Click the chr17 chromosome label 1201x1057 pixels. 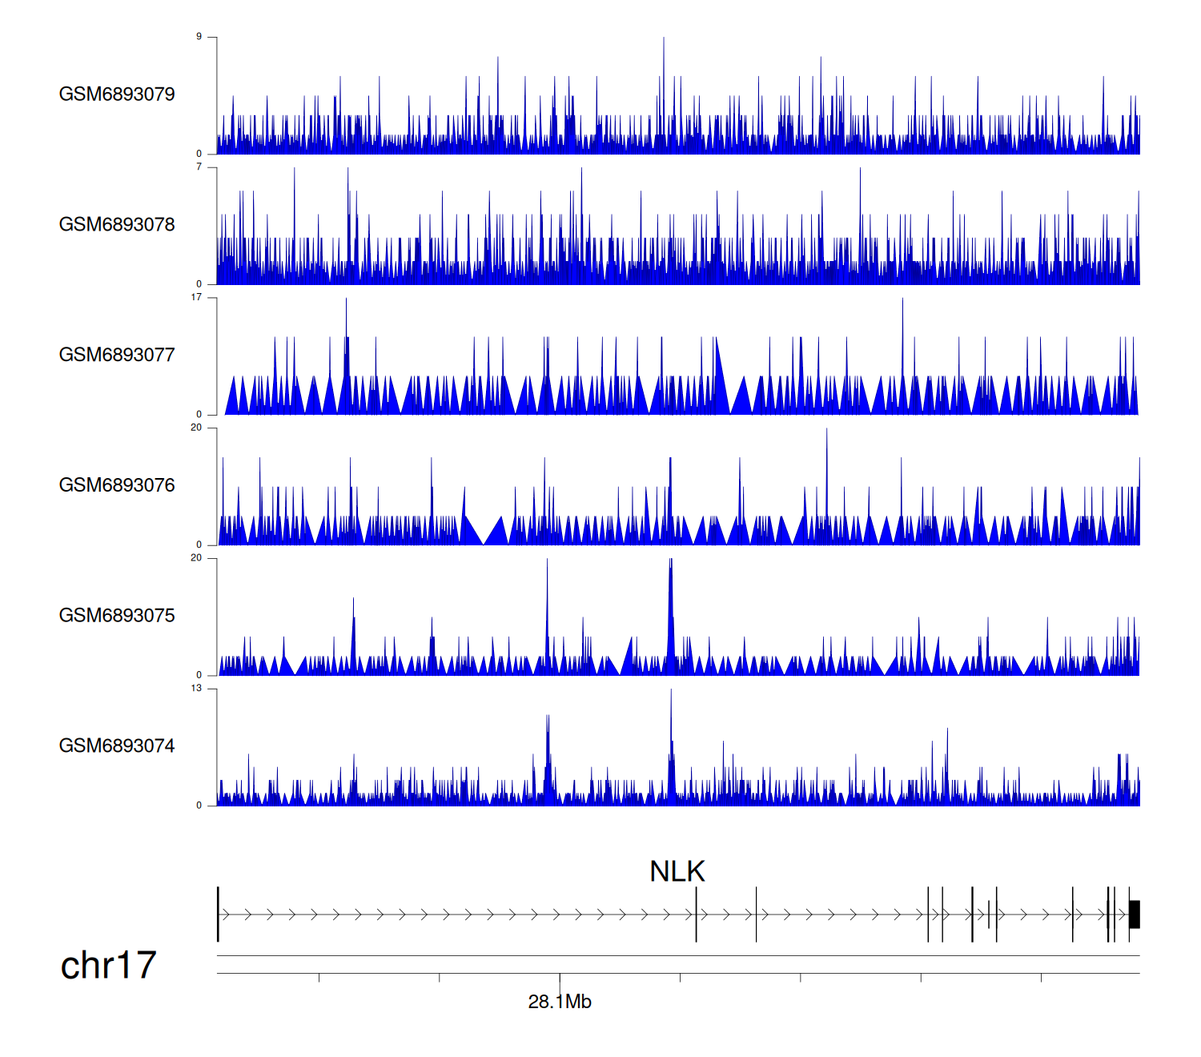(x=108, y=966)
